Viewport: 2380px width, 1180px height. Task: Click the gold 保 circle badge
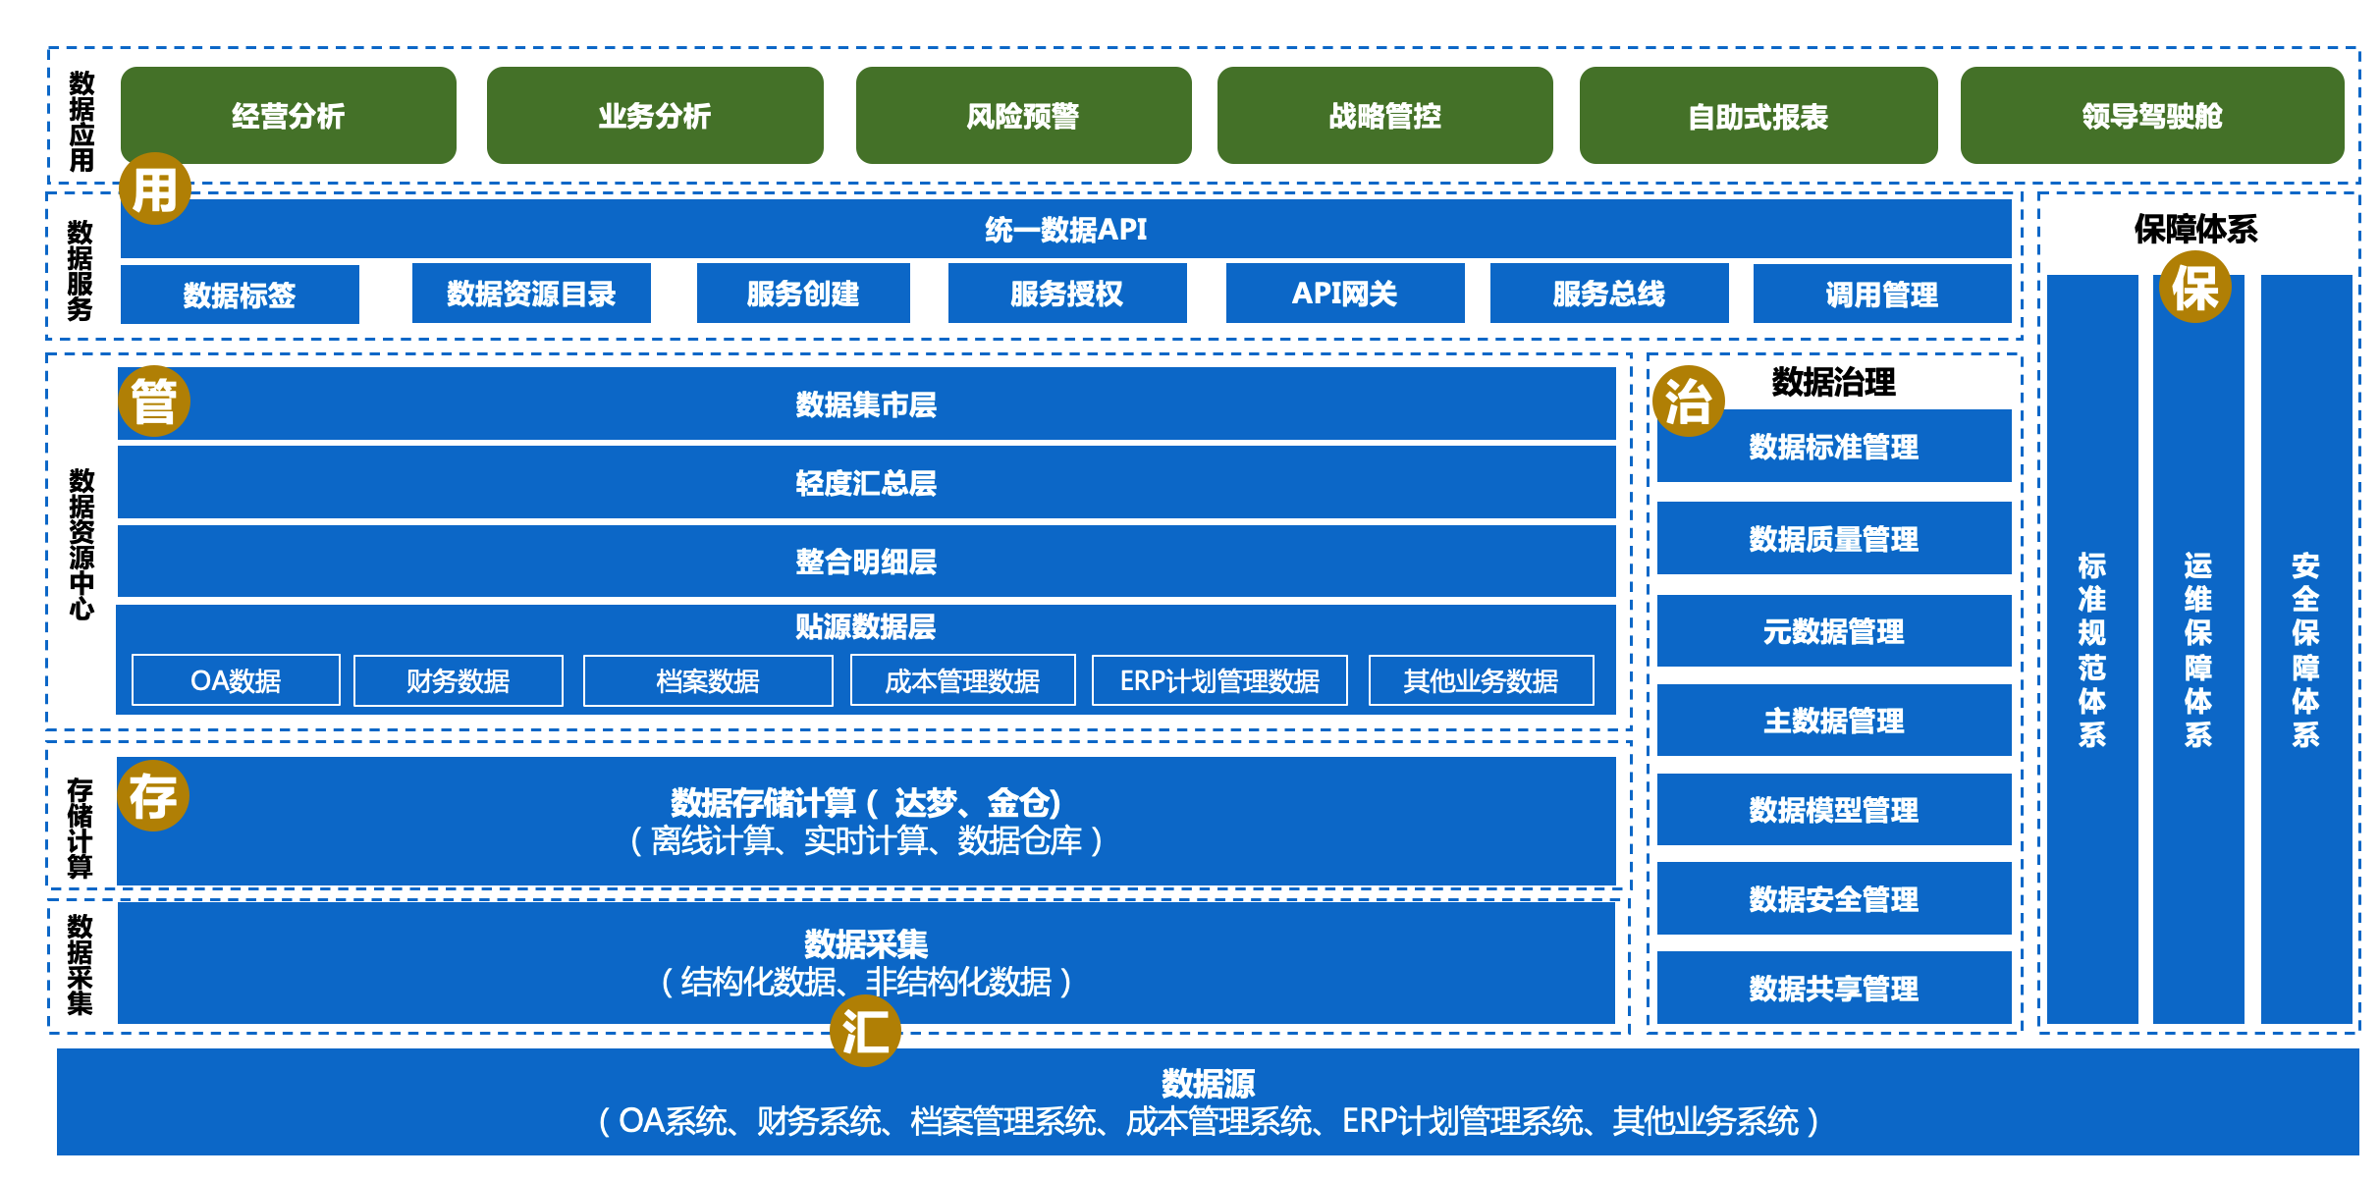click(2195, 287)
